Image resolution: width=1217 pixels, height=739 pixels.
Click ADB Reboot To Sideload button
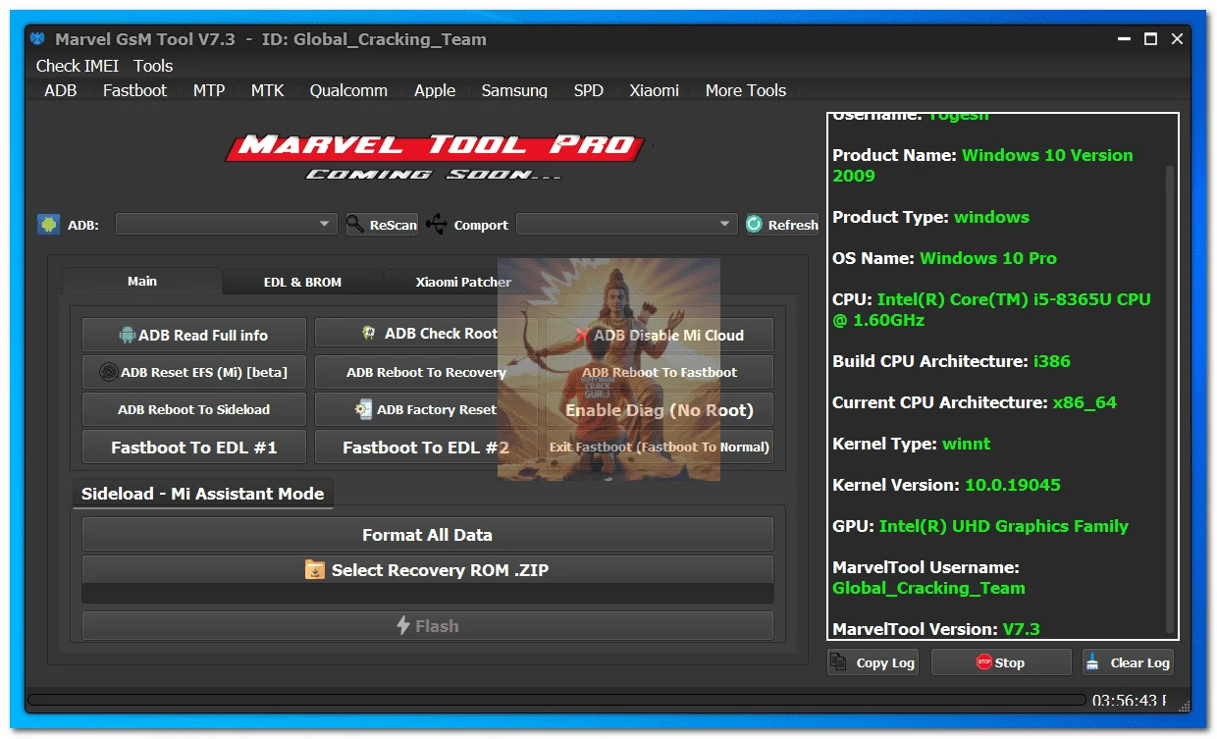click(194, 409)
